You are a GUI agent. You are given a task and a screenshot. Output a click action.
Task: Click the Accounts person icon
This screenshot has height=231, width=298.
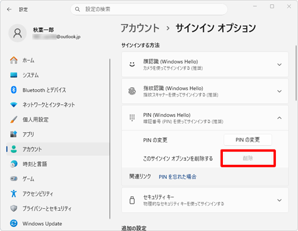point(14,149)
